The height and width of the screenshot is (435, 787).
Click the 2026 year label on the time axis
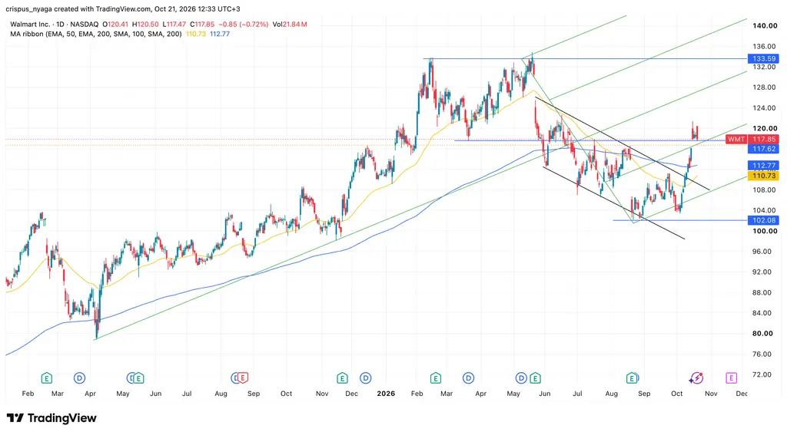pos(386,394)
